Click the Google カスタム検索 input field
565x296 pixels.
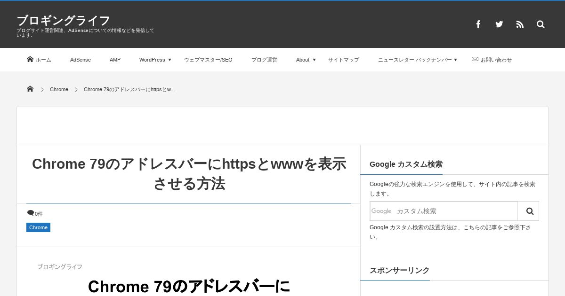coord(444,211)
